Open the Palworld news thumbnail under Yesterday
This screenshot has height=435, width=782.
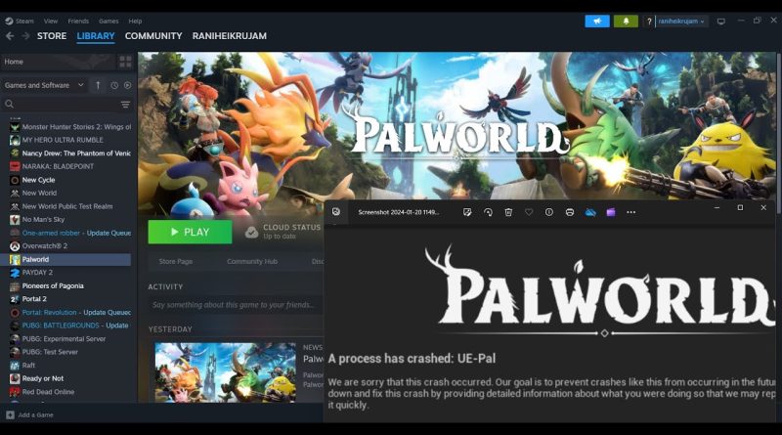(x=226, y=372)
